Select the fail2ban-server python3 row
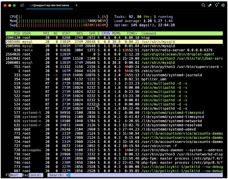228x179 pixels. click(x=114, y=59)
